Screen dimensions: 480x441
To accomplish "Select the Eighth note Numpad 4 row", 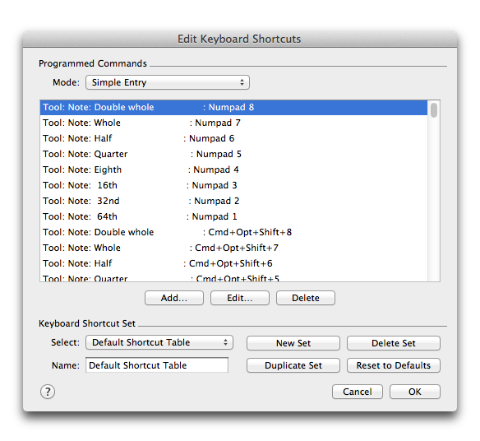I will [233, 169].
